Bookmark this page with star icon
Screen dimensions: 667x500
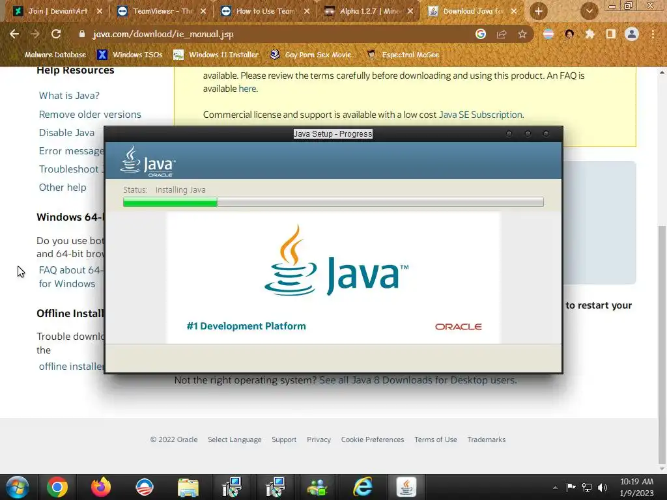522,34
